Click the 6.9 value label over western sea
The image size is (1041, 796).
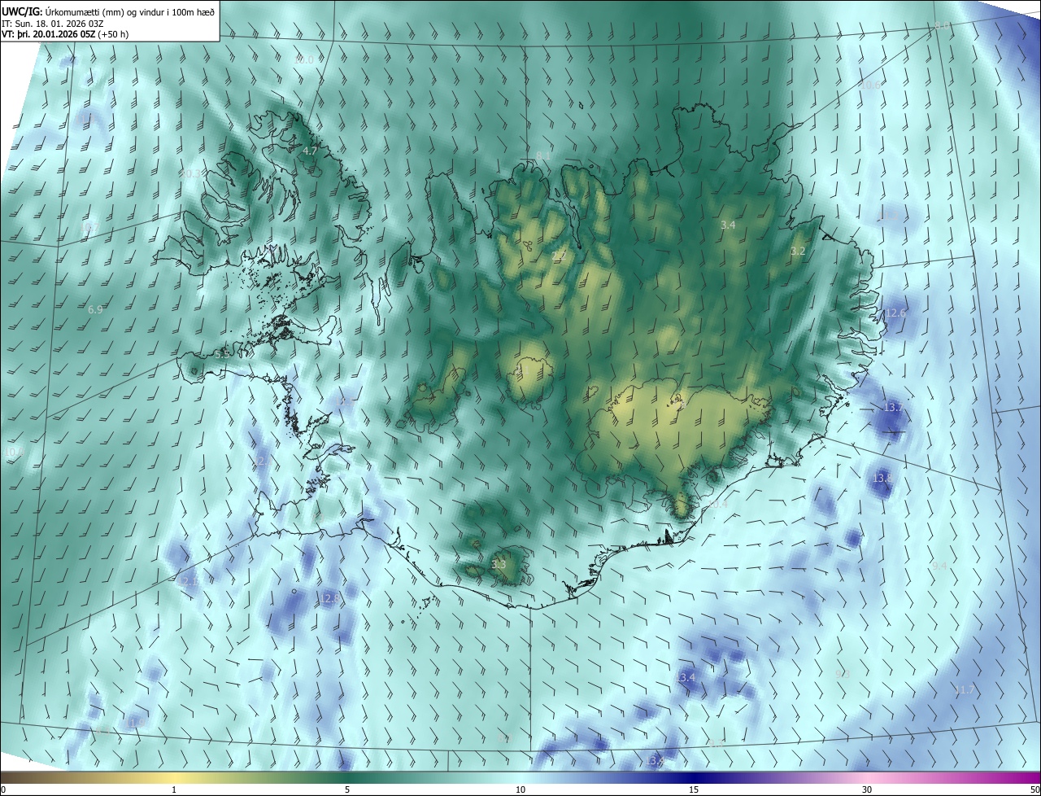95,310
